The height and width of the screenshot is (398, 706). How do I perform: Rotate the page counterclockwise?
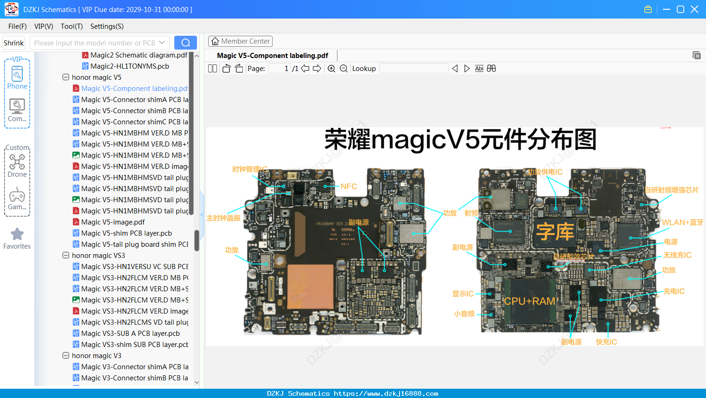(x=226, y=69)
